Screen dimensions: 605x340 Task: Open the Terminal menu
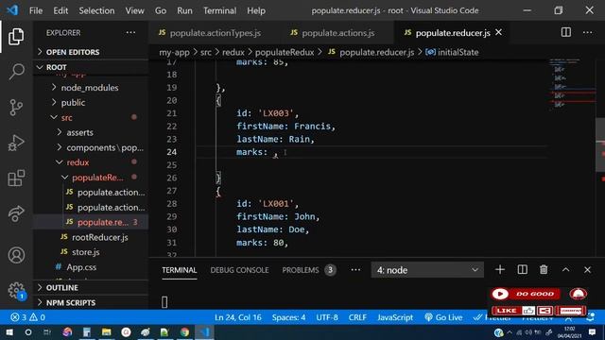[219, 10]
